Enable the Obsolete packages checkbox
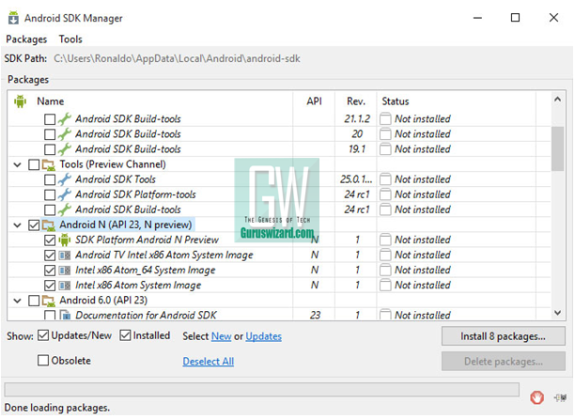 point(43,361)
